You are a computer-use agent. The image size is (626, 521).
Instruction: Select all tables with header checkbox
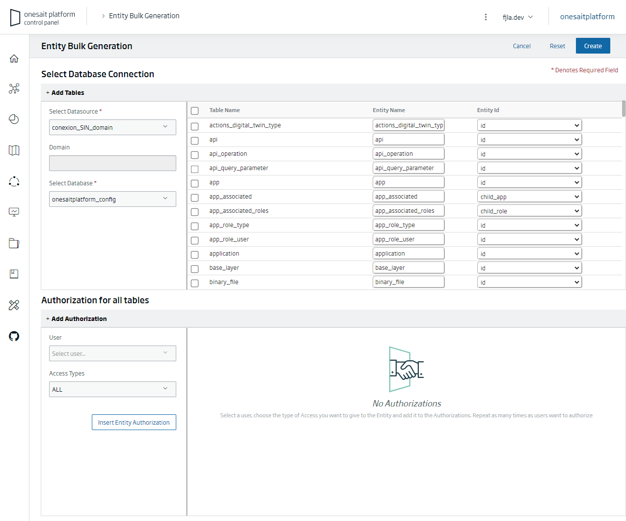195,111
